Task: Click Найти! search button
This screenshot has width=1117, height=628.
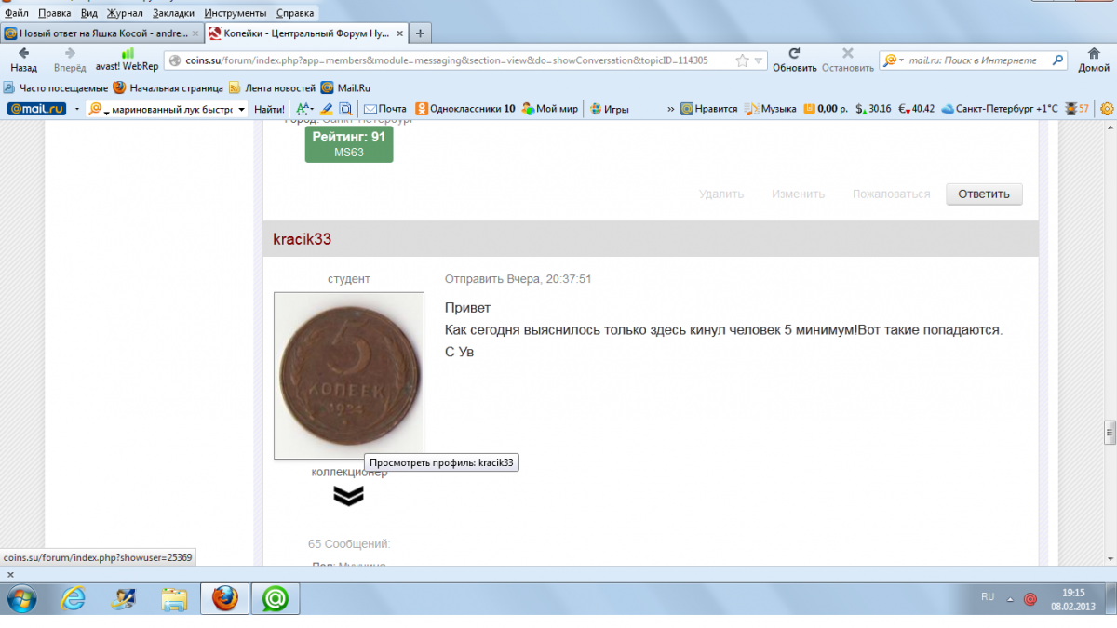Action: coord(269,109)
